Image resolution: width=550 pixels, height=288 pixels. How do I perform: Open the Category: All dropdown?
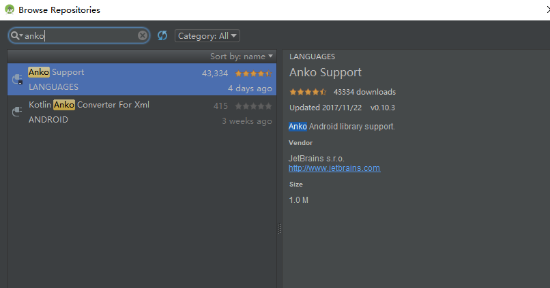pos(207,35)
